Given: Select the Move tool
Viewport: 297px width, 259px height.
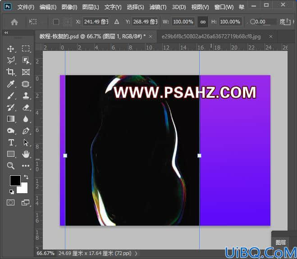Looking at the screenshot, I should 11,49.
